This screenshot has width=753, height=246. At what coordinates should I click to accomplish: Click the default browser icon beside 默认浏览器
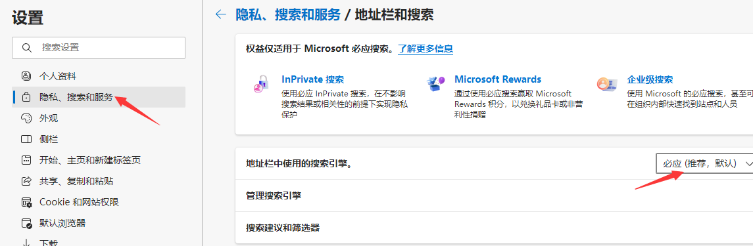click(x=26, y=223)
